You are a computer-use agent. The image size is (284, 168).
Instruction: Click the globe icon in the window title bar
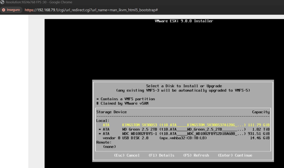tap(3, 2)
